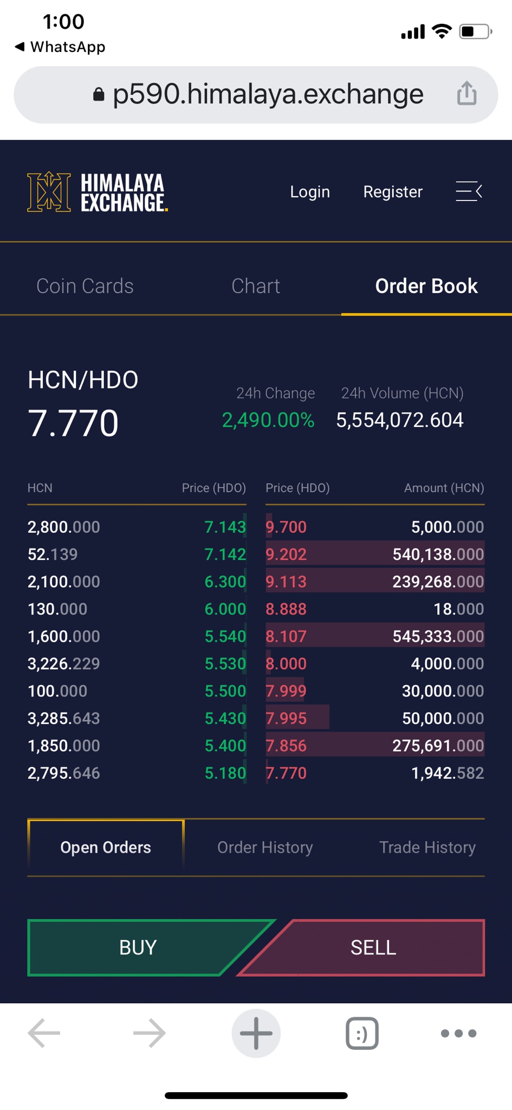Select bid price 5.500

click(225, 691)
